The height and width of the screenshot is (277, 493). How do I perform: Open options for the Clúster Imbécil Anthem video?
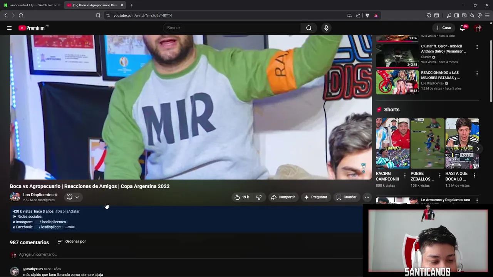477,47
